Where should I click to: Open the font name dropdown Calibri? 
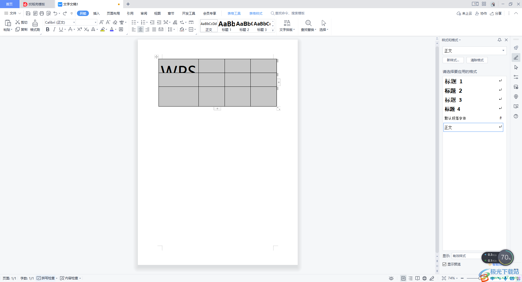point(74,22)
